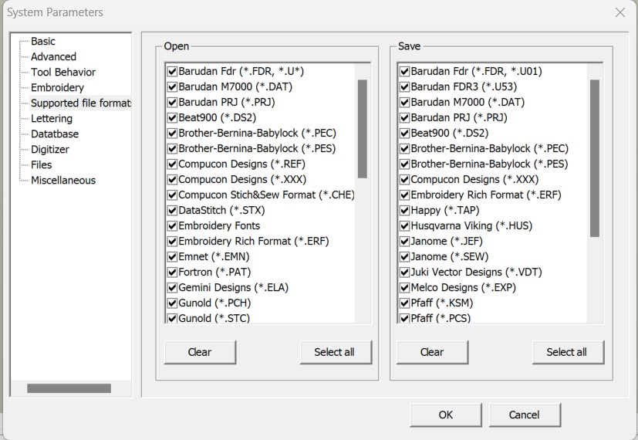Open the Advanced settings category
The image size is (638, 440).
53,56
